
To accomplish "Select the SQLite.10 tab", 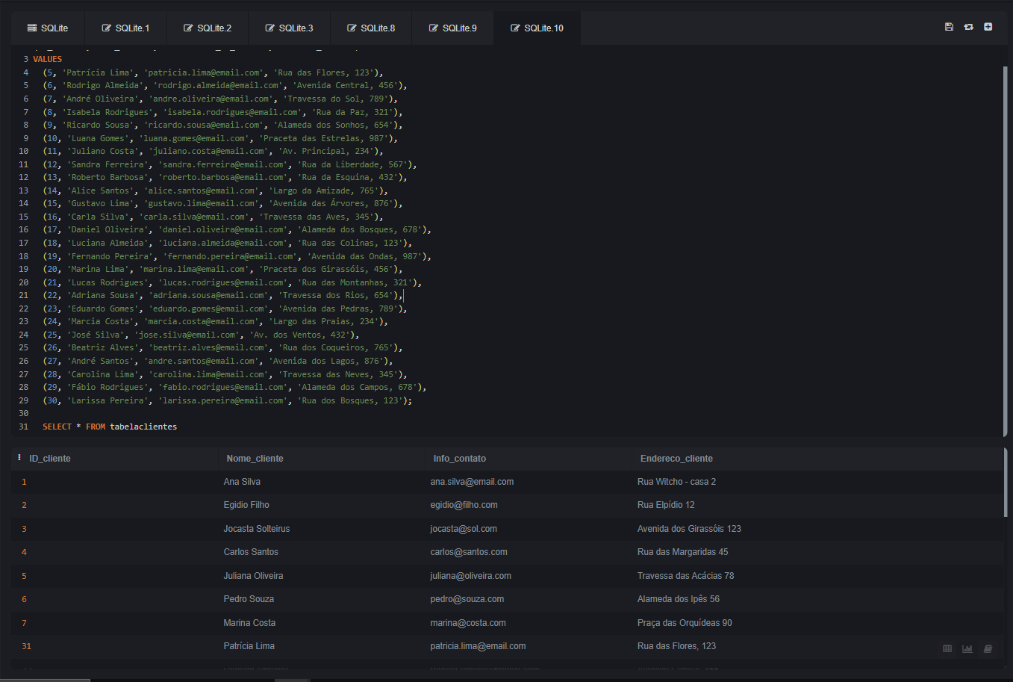I will click(537, 28).
